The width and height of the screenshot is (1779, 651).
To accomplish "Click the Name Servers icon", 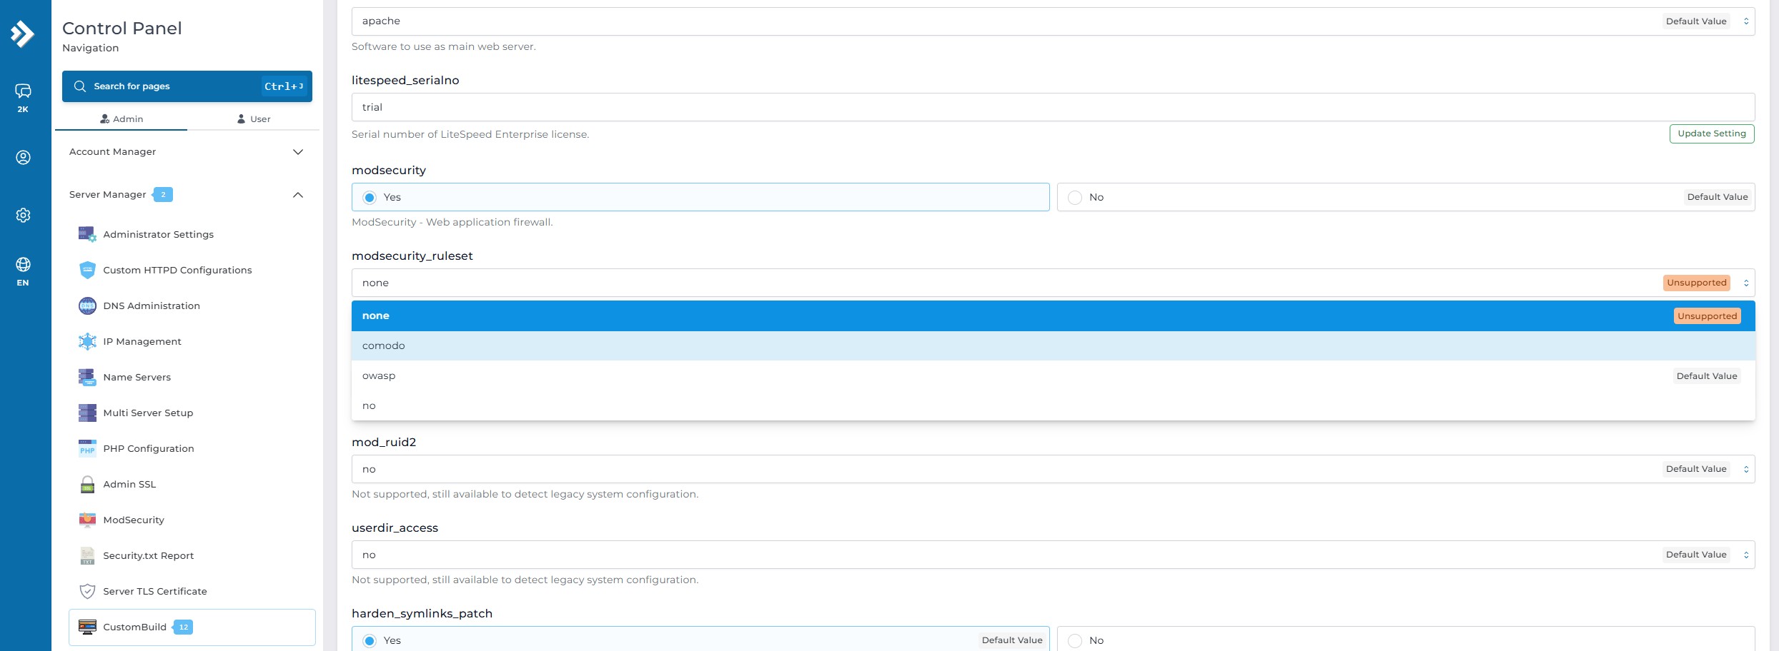I will point(87,377).
